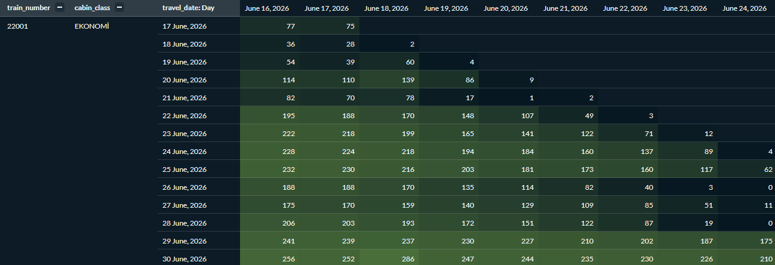Click the June 20, 2026 column header
This screenshot has height=265, width=775.
click(x=506, y=8)
